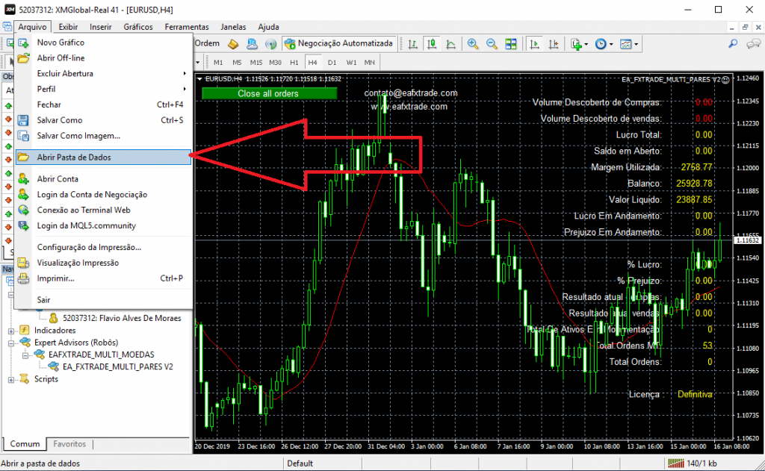The width and height of the screenshot is (765, 471).
Task: Open the chat bubbles icon
Action: [753, 44]
